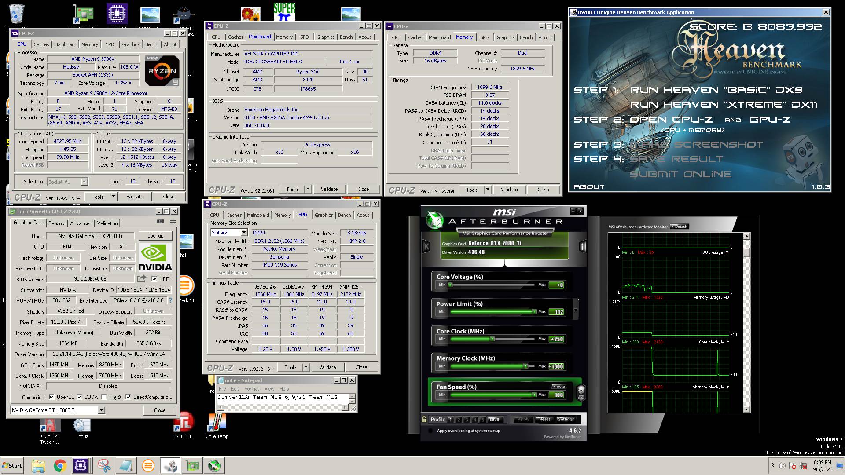Switch to Notepad via the taskbar icon
The image size is (845, 475).
pos(126,466)
